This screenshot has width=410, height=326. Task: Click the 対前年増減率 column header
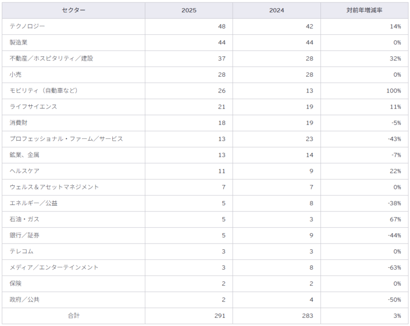click(364, 10)
